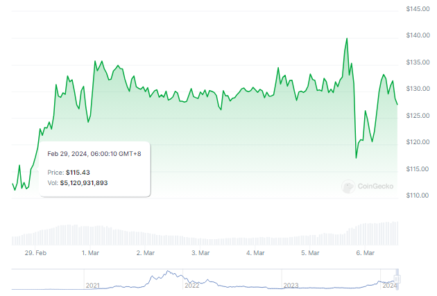Screen dimensions: 437x296
Task: Click the $115.43 price in the tooltip
Action: [x=79, y=171]
